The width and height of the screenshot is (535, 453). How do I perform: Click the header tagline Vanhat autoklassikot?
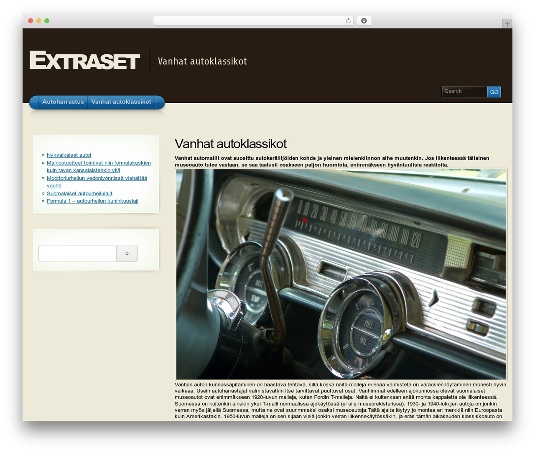[x=202, y=61]
